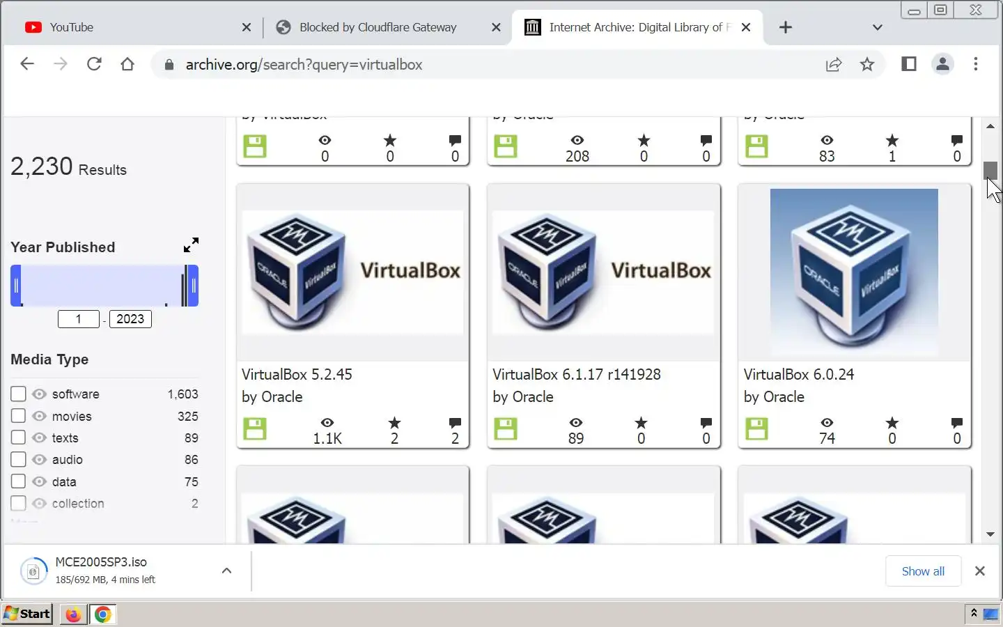The width and height of the screenshot is (1003, 627).
Task: Show hidden system tray icons
Action: (x=974, y=614)
